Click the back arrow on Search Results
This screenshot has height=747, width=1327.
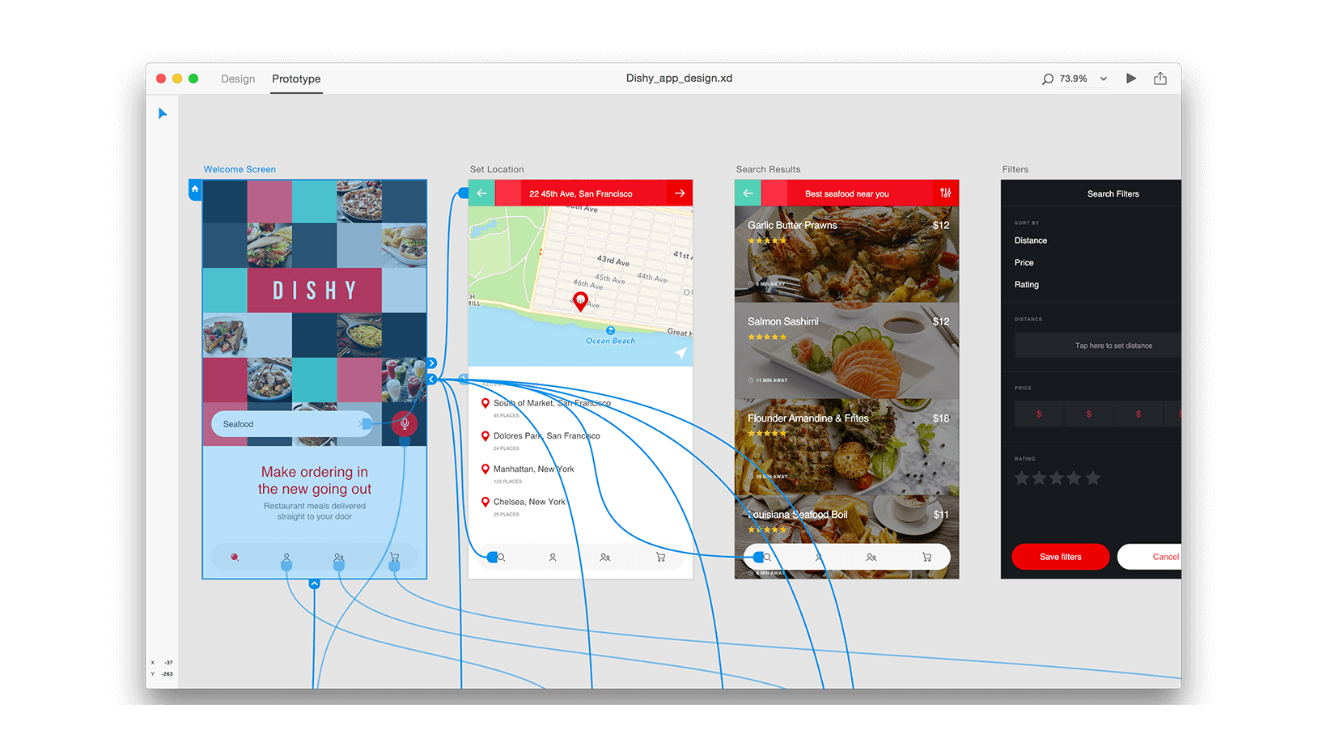(x=748, y=193)
